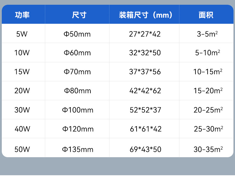Click the 30-35m² area cell
This screenshot has width=235, height=183.
[x=208, y=149]
